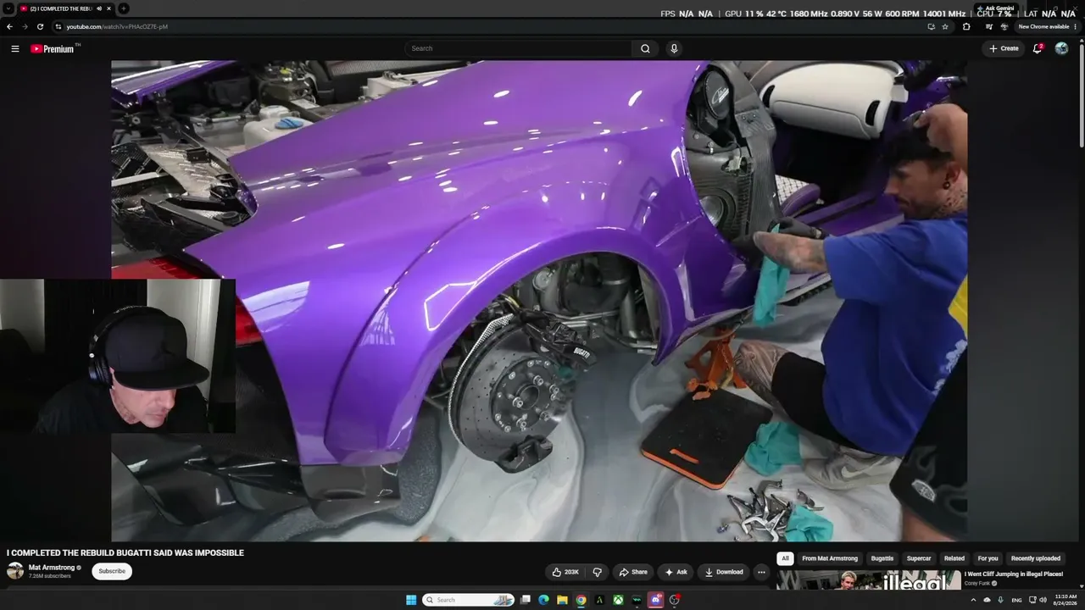
Task: Focus the YouTube search field
Action: (x=518, y=48)
